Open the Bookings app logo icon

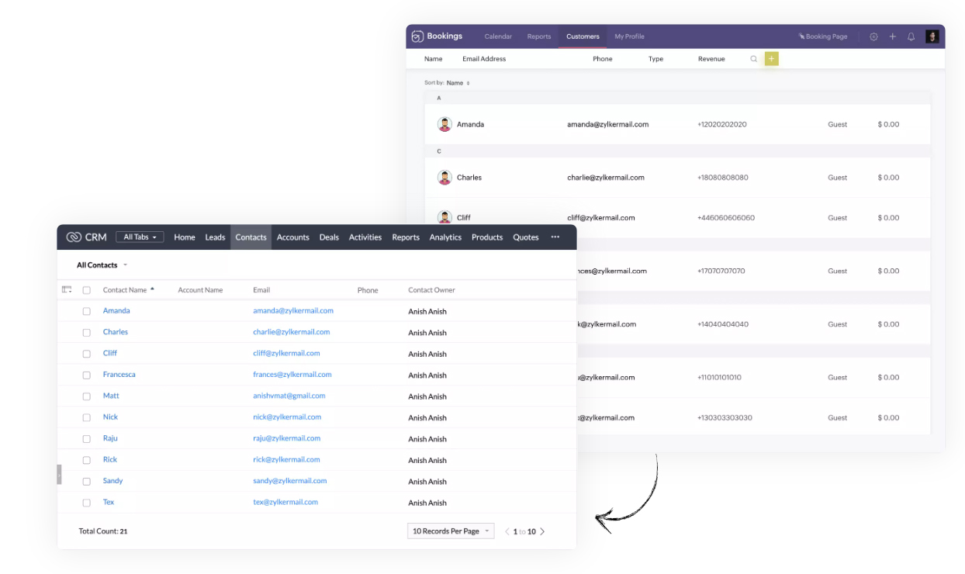click(419, 36)
